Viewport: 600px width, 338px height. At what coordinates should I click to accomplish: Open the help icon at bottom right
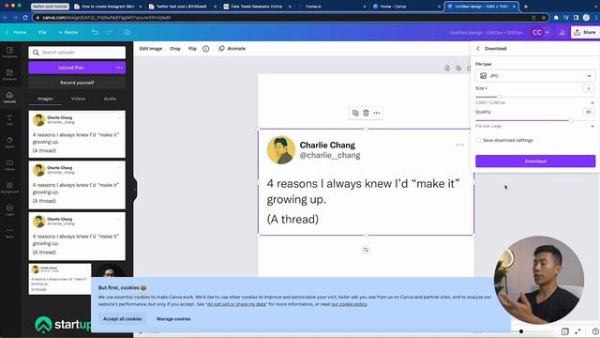(x=595, y=331)
